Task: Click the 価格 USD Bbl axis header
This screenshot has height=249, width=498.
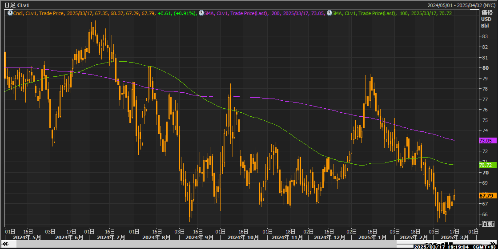Action: 486,19
